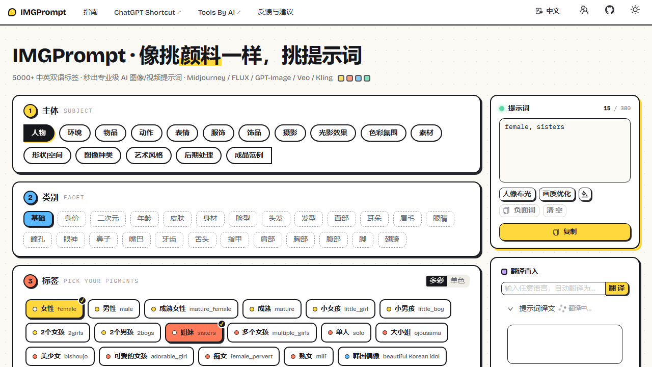Click the empty translation output box

click(565, 344)
